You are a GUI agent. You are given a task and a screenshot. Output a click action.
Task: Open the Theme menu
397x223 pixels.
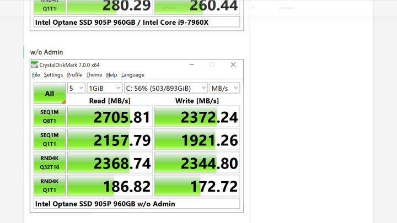click(94, 75)
